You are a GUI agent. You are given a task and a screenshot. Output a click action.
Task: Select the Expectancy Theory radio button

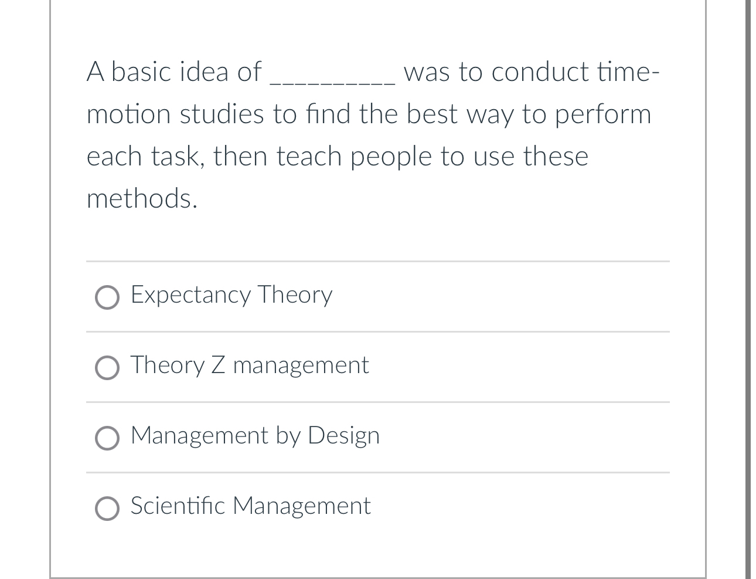107,297
